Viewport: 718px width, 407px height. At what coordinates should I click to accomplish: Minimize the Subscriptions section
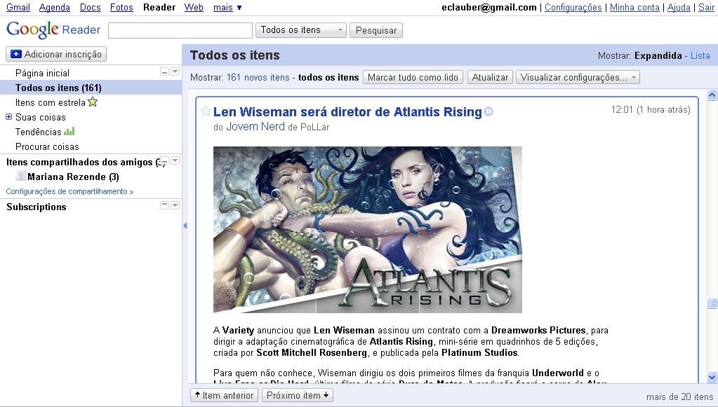(164, 205)
